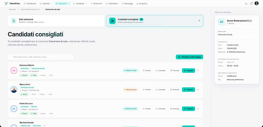The width and height of the screenshot is (263, 127).
Task: Click the Eleonora Marini name
Action: (x=27, y=65)
